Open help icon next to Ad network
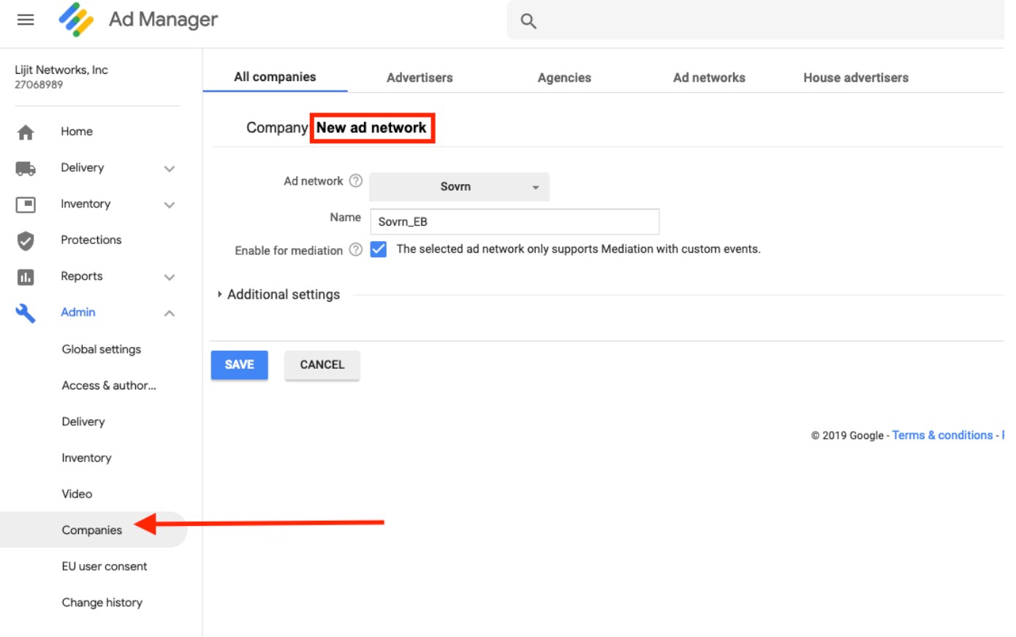The width and height of the screenshot is (1016, 637). [356, 181]
